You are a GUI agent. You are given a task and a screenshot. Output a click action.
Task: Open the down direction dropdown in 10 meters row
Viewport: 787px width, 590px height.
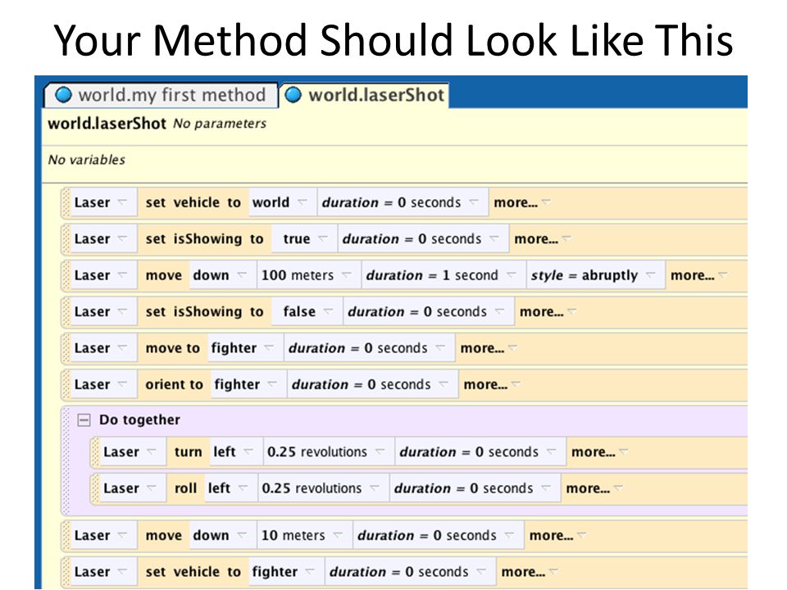[222, 535]
